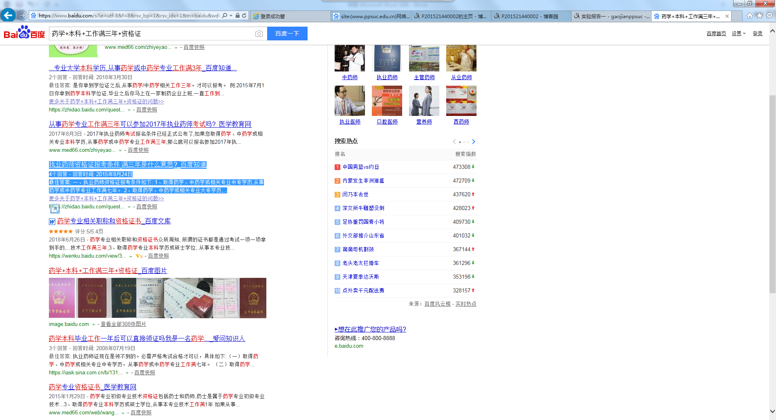
Task: Open the 从事药学专业工作满三年 医学教育网 result
Action: coord(150,124)
